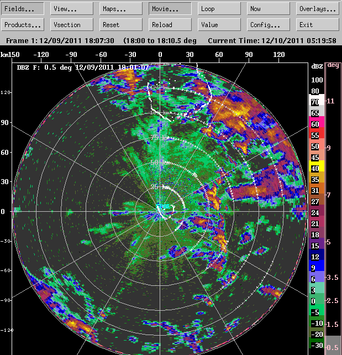The image size is (342, 355).
Task: Toggle the Value readout button
Action: [219, 25]
